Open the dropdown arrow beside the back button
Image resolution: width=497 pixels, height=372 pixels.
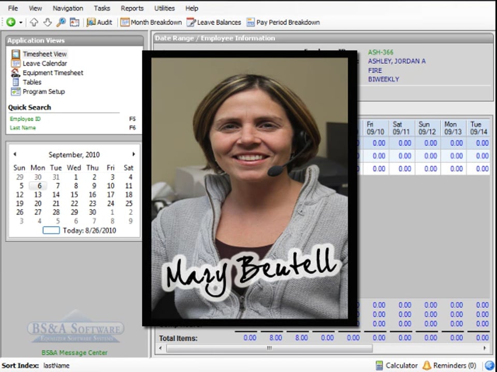(21, 22)
